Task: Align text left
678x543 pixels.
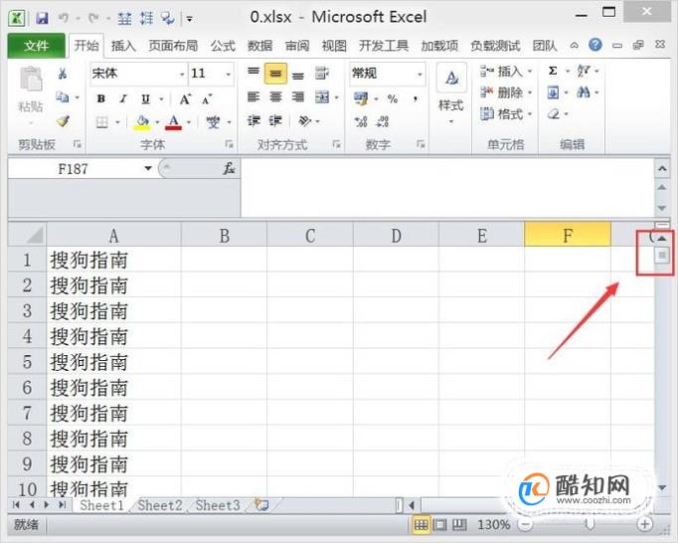Action: coord(254,96)
